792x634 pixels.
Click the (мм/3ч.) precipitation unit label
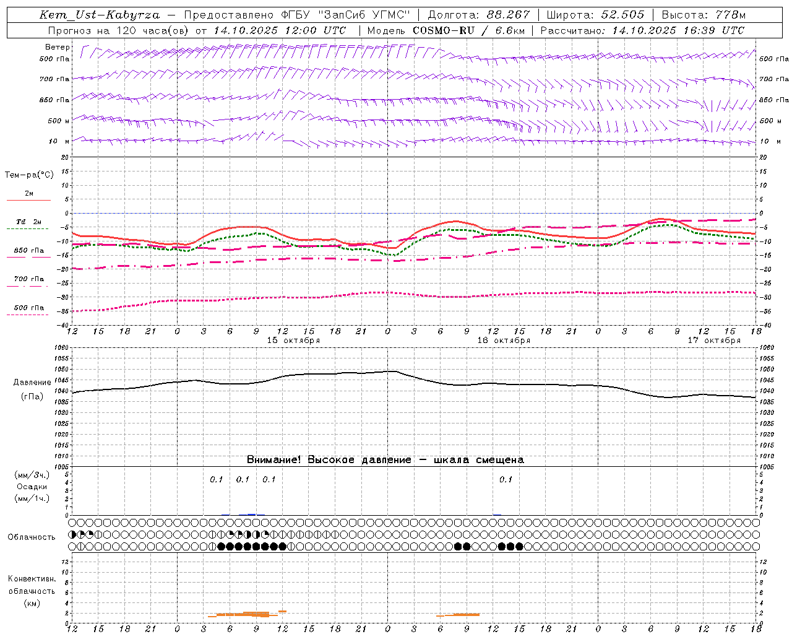click(32, 475)
